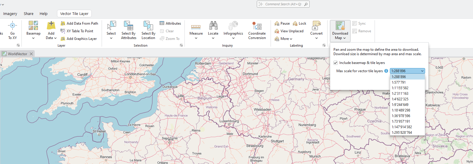Screen dimensions: 473x164
Task: Expand the Measure dropdown arrow
Action: point(196,38)
